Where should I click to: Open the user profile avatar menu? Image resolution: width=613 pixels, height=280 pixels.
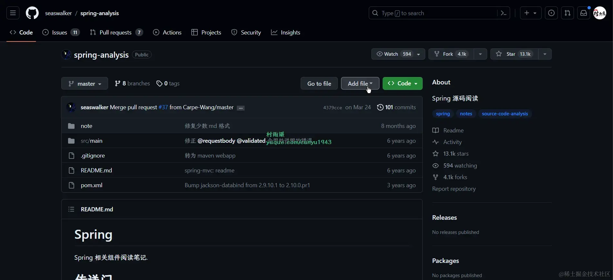click(600, 13)
